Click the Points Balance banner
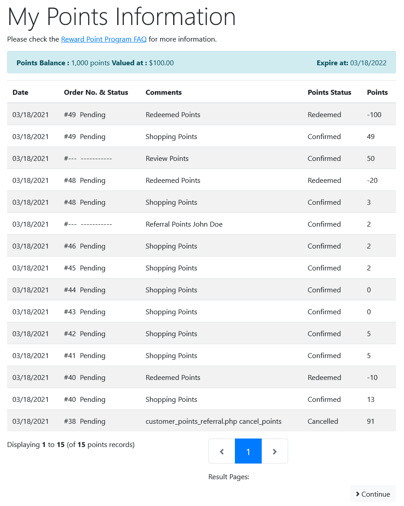The height and width of the screenshot is (506, 404). point(201,62)
